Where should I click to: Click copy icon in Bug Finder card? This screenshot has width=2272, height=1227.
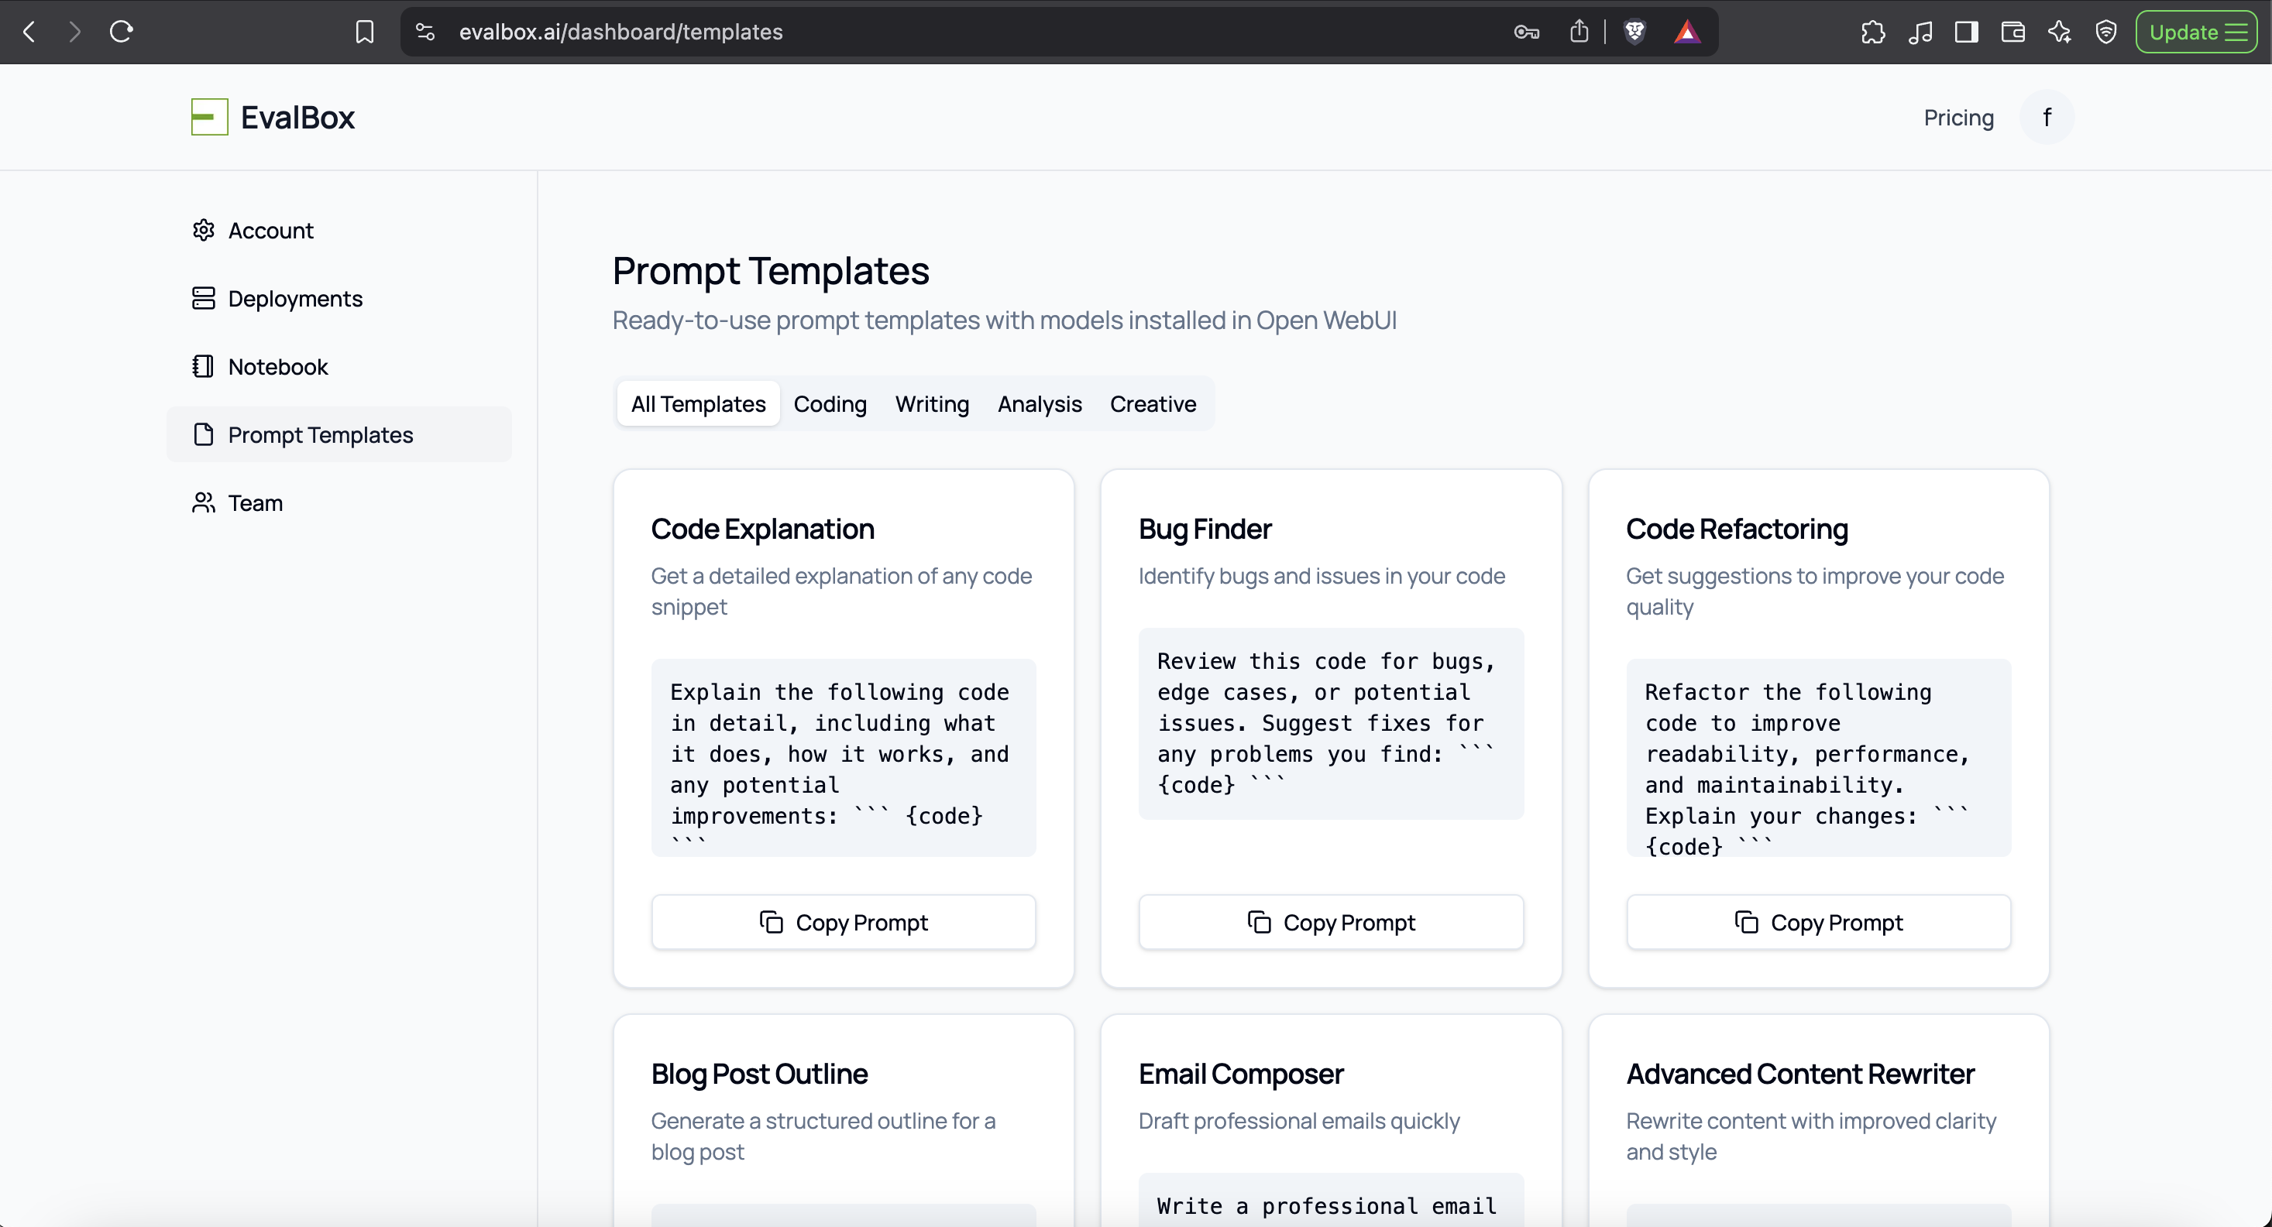coord(1260,922)
